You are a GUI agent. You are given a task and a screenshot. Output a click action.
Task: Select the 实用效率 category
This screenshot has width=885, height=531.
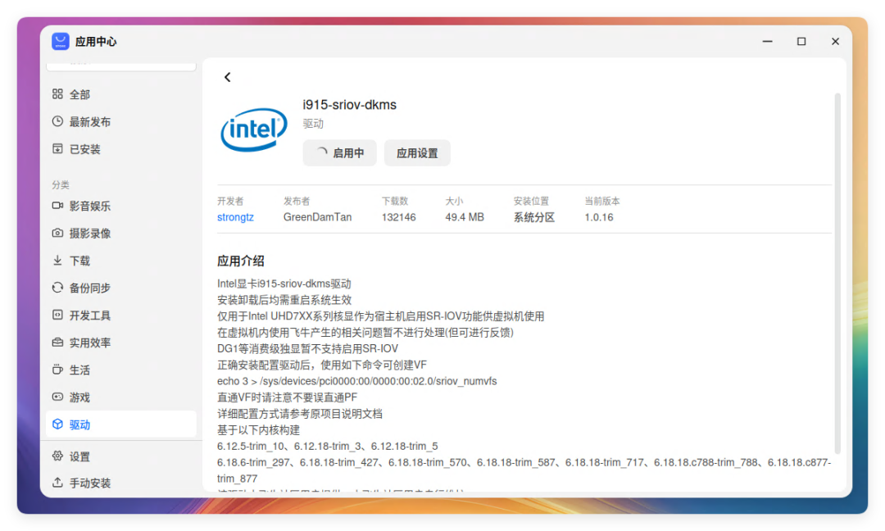(x=120, y=343)
